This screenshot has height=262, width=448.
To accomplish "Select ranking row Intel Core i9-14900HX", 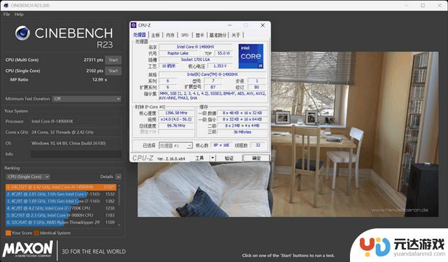I will click(x=61, y=187).
